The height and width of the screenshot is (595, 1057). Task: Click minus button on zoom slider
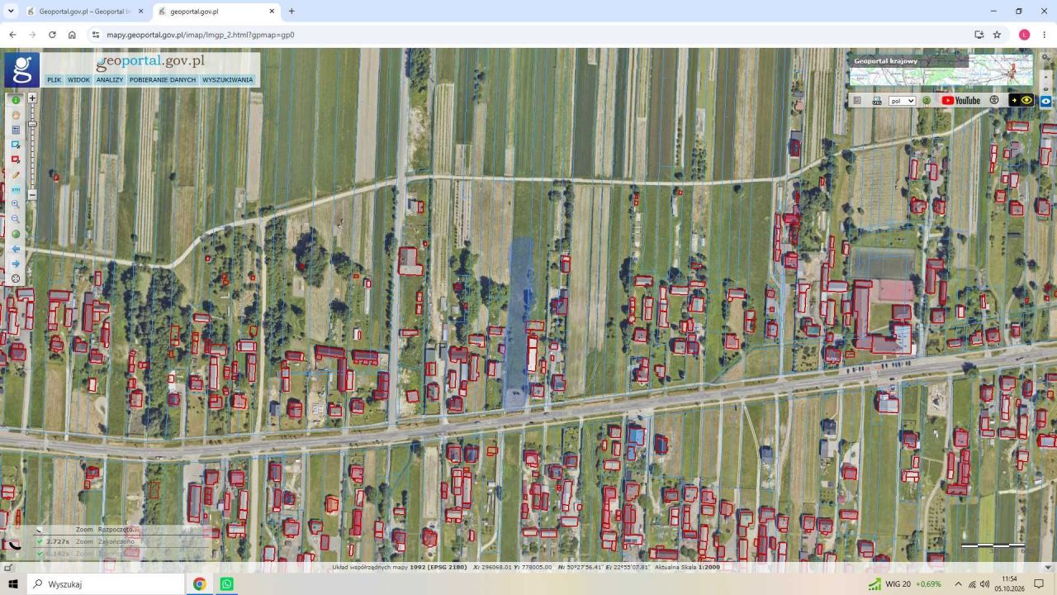click(x=32, y=195)
